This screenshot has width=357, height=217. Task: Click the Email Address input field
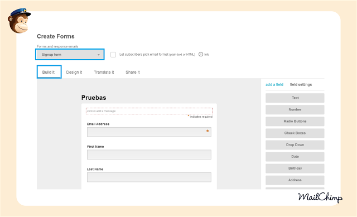tap(149, 132)
